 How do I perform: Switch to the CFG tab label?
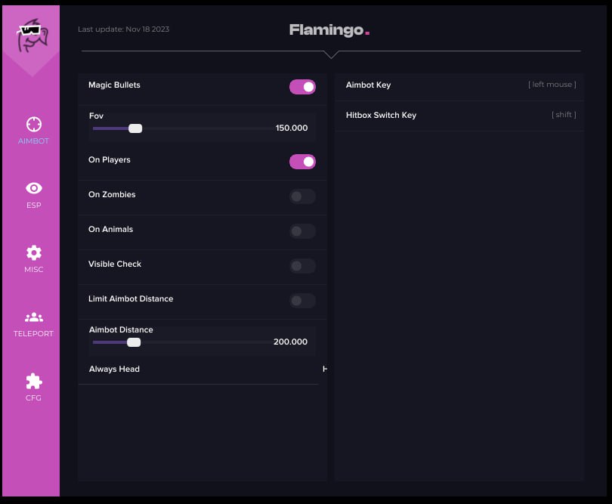33,397
